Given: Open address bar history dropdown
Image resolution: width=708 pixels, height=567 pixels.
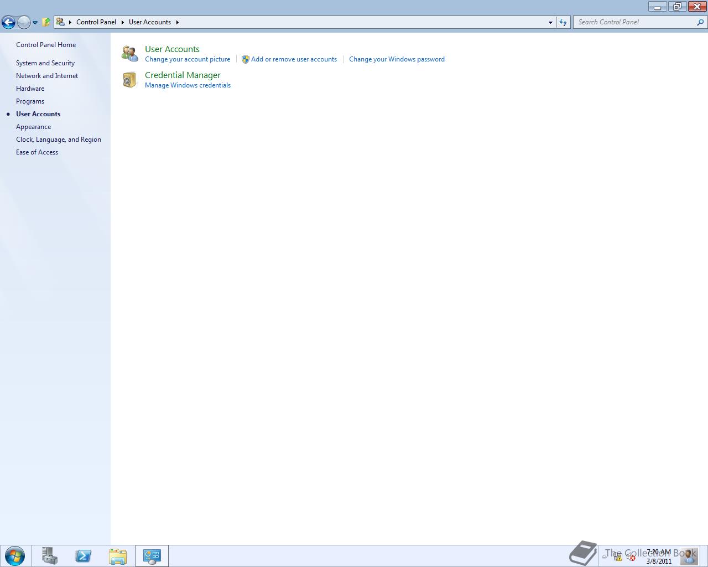Looking at the screenshot, I should point(550,22).
